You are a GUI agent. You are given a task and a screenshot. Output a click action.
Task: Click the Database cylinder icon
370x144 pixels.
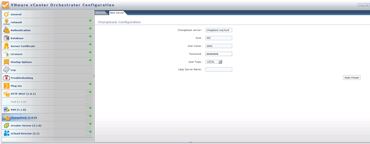coord(7,38)
